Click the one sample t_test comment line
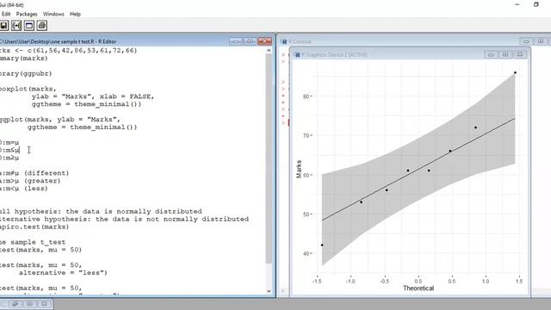551x310 pixels. 33,242
